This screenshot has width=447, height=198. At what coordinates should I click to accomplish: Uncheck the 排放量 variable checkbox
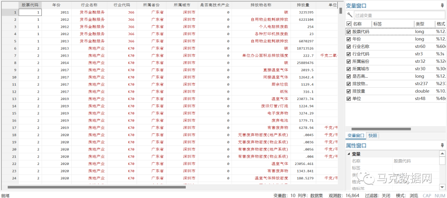point(348,91)
